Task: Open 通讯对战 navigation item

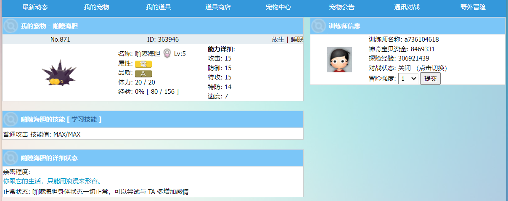Action: (x=407, y=7)
